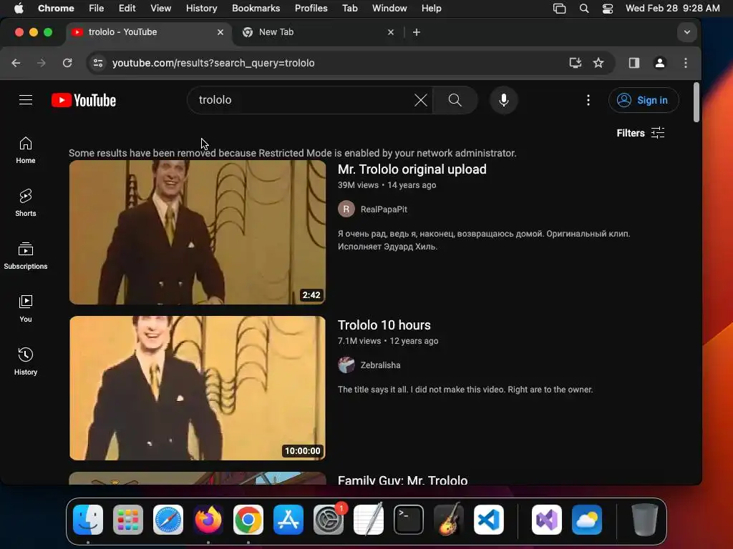The image size is (733, 549).
Task: Open the Edit menu
Action: tap(127, 9)
